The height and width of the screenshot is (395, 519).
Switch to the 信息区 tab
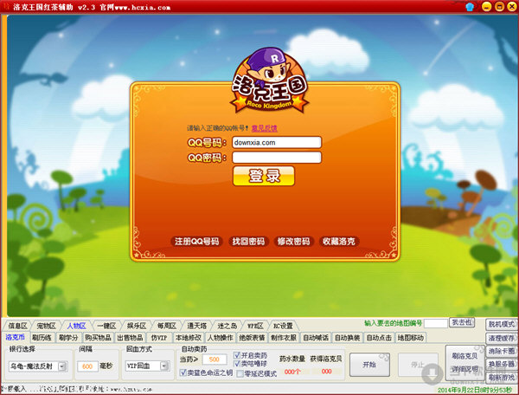point(18,326)
